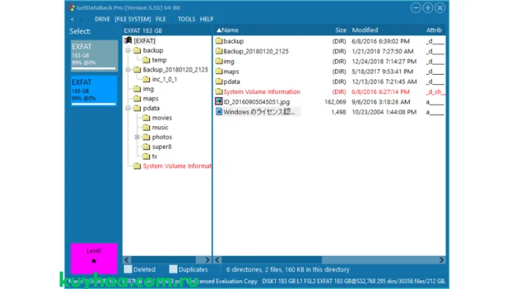Collapse the Backup_20180120_2125 tree node
The width and height of the screenshot is (514, 289).
[128, 70]
